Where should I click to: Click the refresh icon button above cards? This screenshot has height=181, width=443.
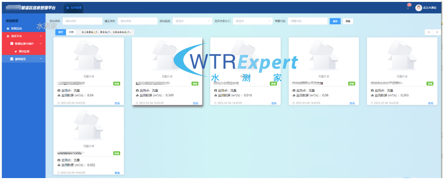[437, 32]
